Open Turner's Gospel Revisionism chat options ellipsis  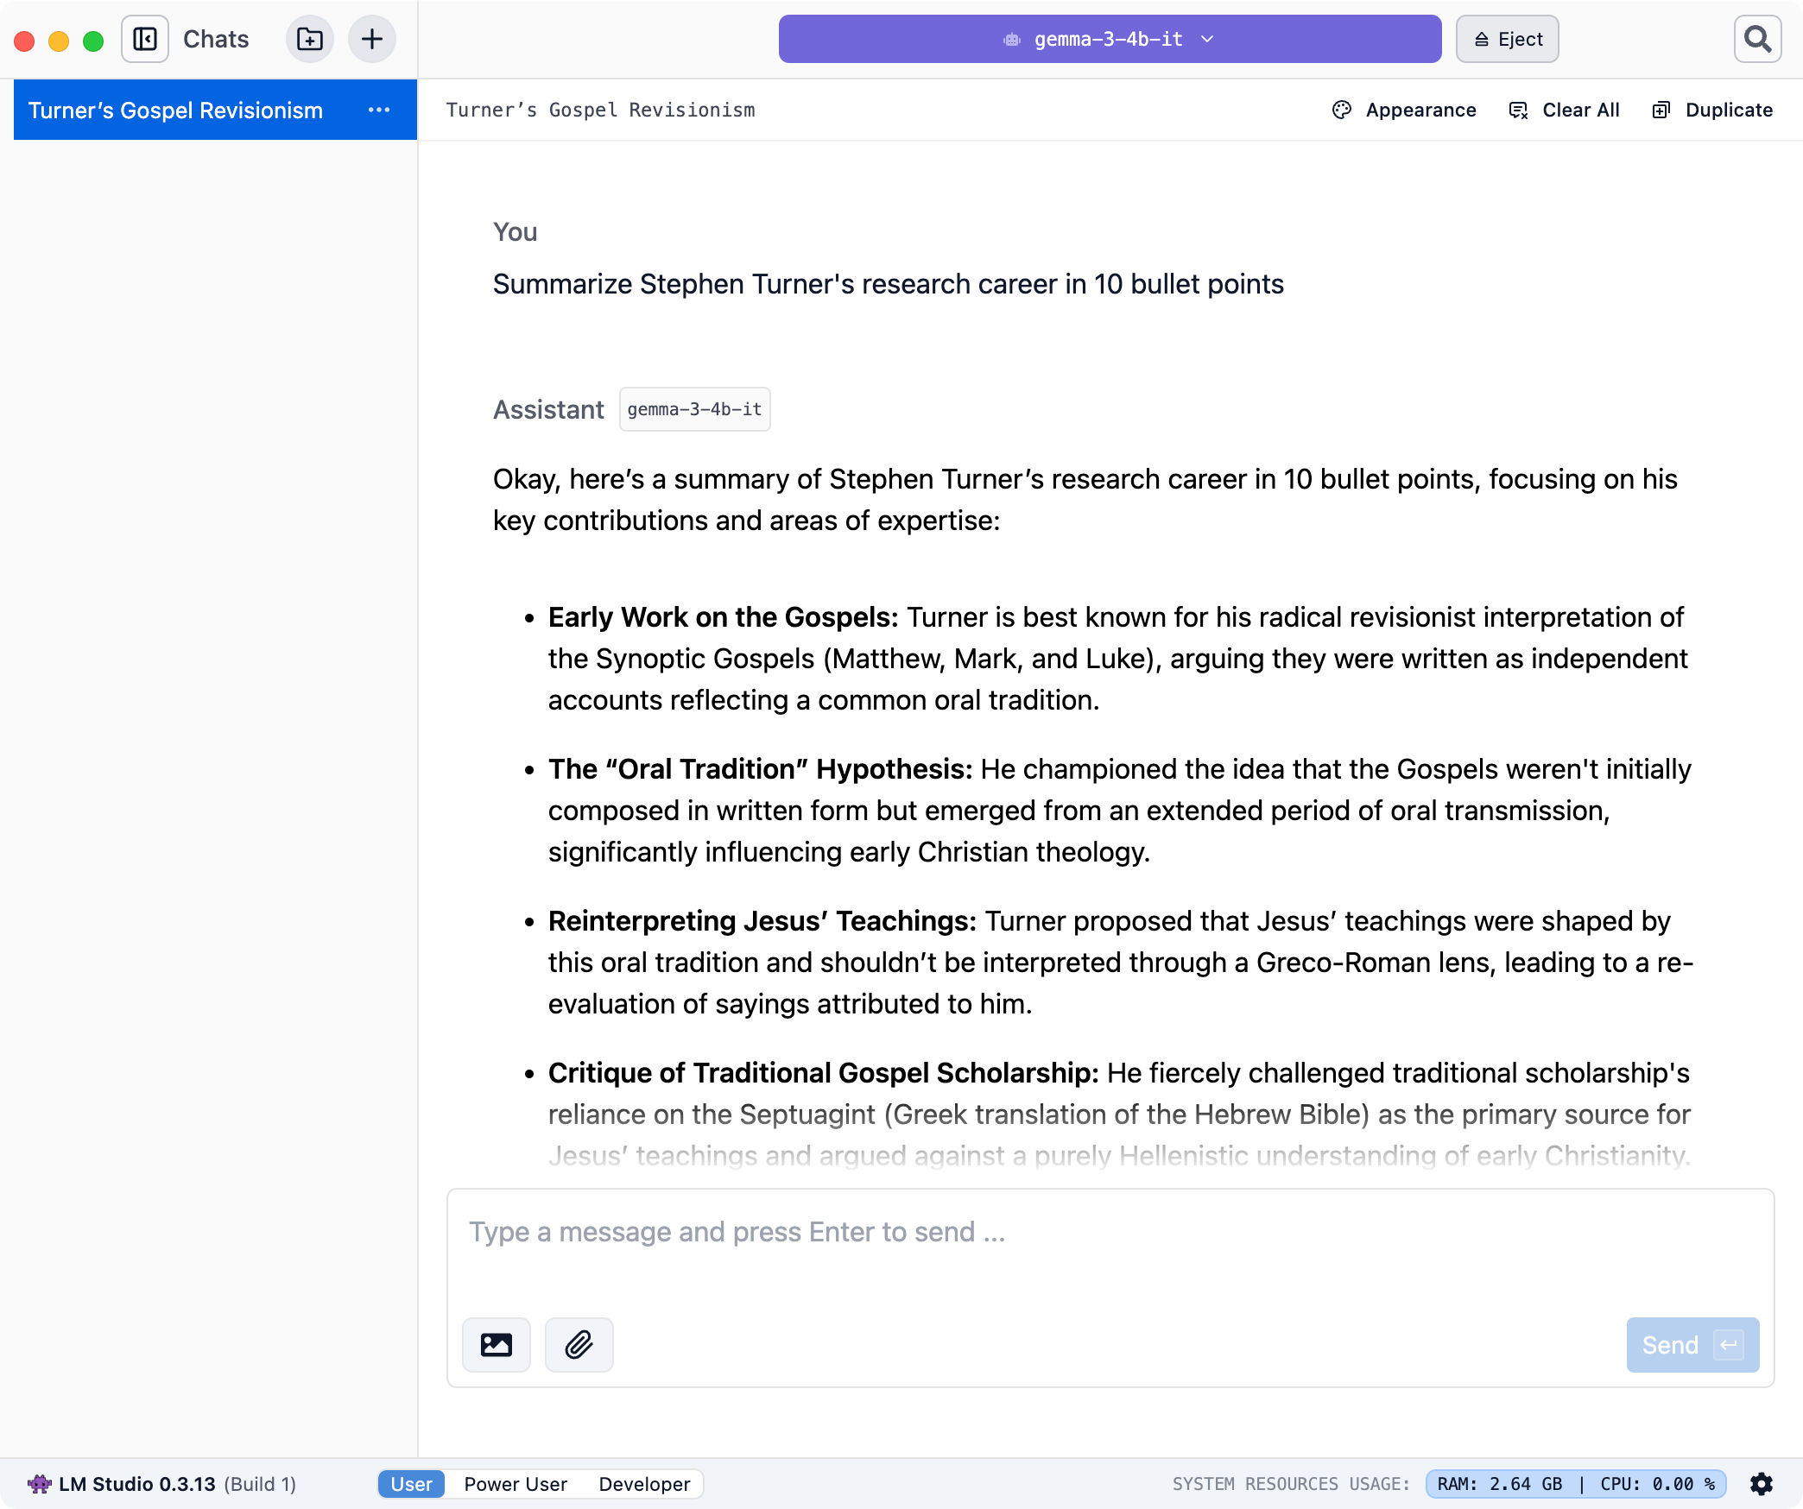pos(379,110)
